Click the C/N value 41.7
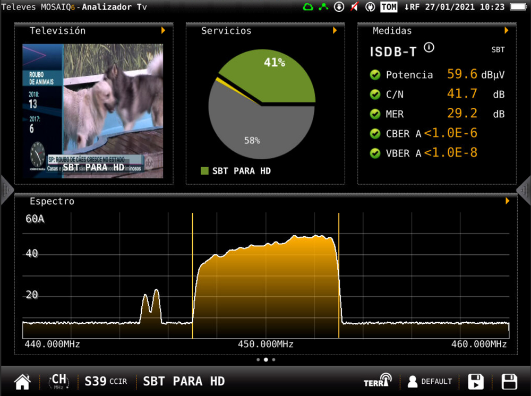Viewport: 531px width, 396px height. 462,94
